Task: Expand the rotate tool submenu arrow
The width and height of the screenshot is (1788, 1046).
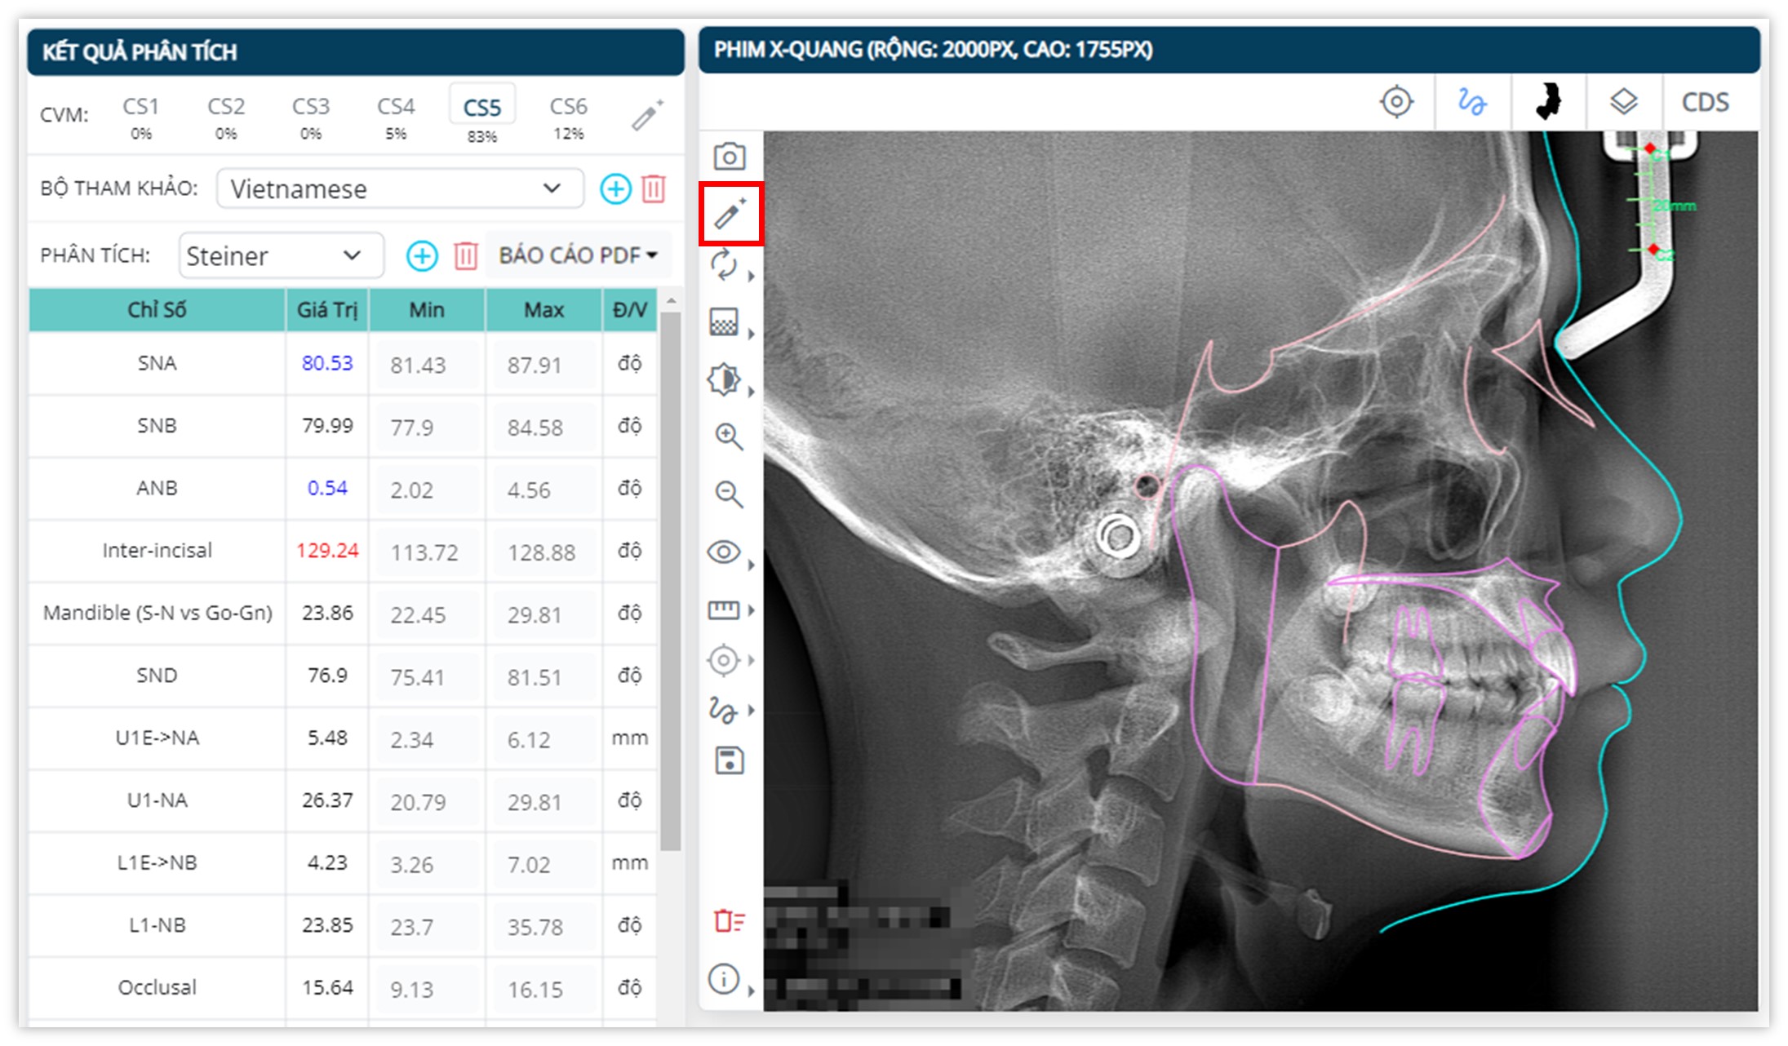Action: coord(752,277)
